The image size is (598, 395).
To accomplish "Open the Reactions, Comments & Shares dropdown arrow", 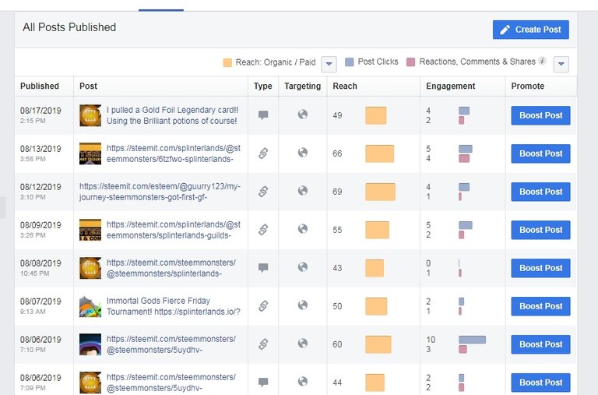I will tap(561, 64).
